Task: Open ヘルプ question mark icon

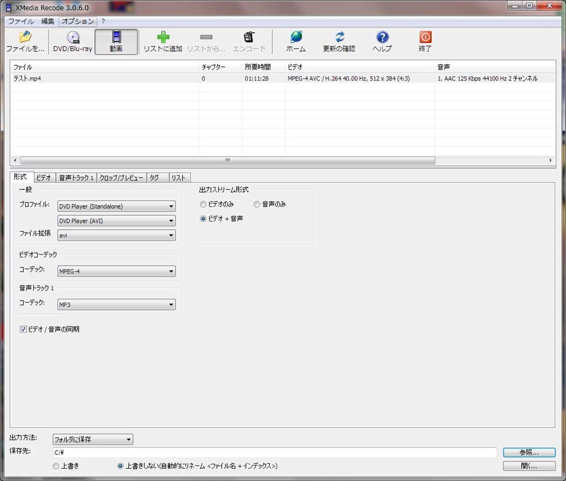Action: tap(382, 41)
